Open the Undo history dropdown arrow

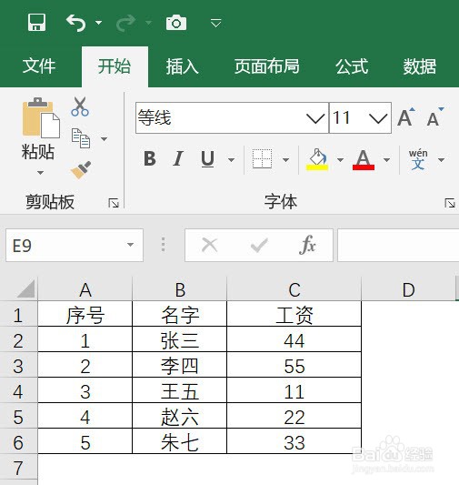98,23
